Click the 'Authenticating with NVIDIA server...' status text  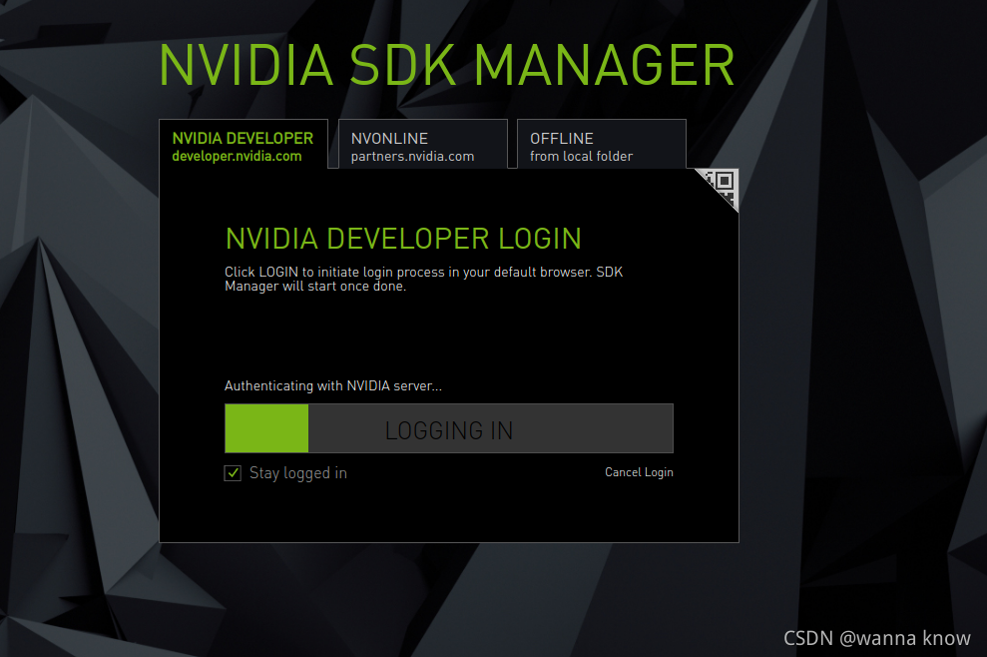click(x=333, y=385)
